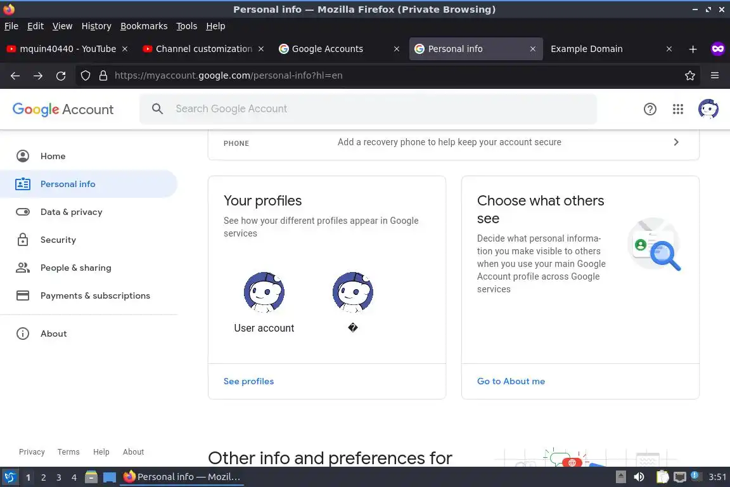Switch to the Channel customization tab
Image resolution: width=730 pixels, height=487 pixels.
click(x=204, y=49)
